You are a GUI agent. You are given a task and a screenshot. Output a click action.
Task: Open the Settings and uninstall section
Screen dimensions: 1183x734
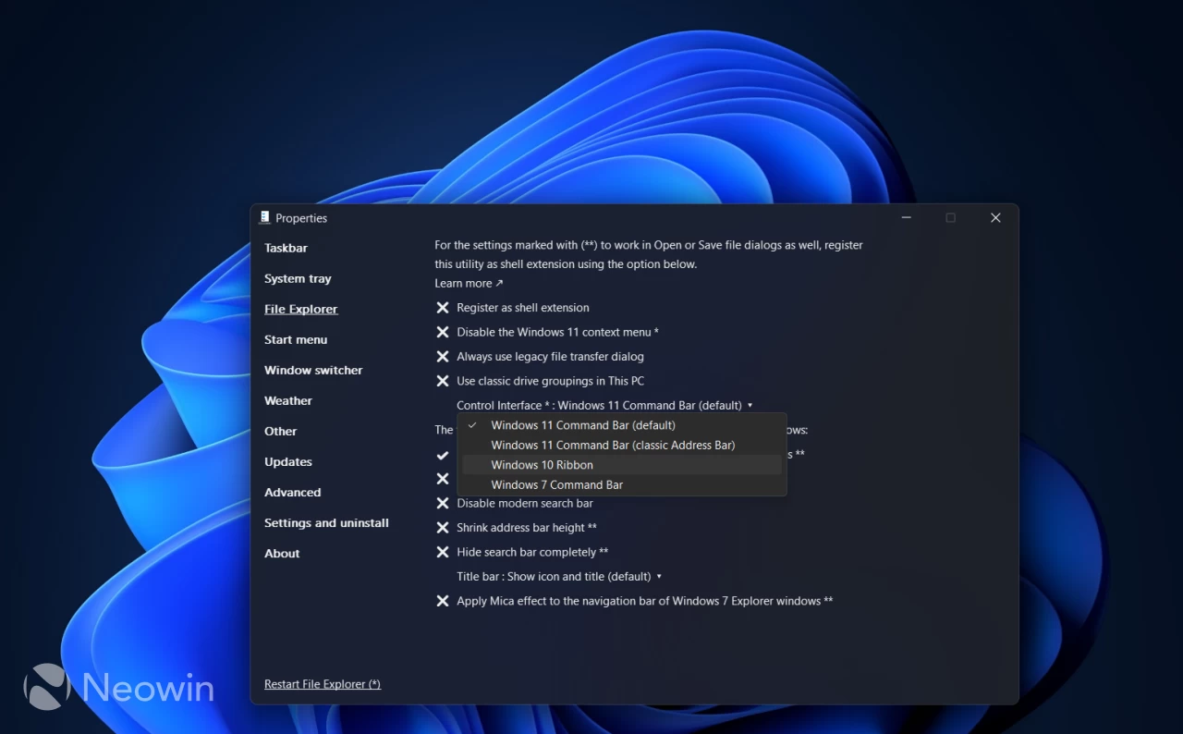[326, 522]
